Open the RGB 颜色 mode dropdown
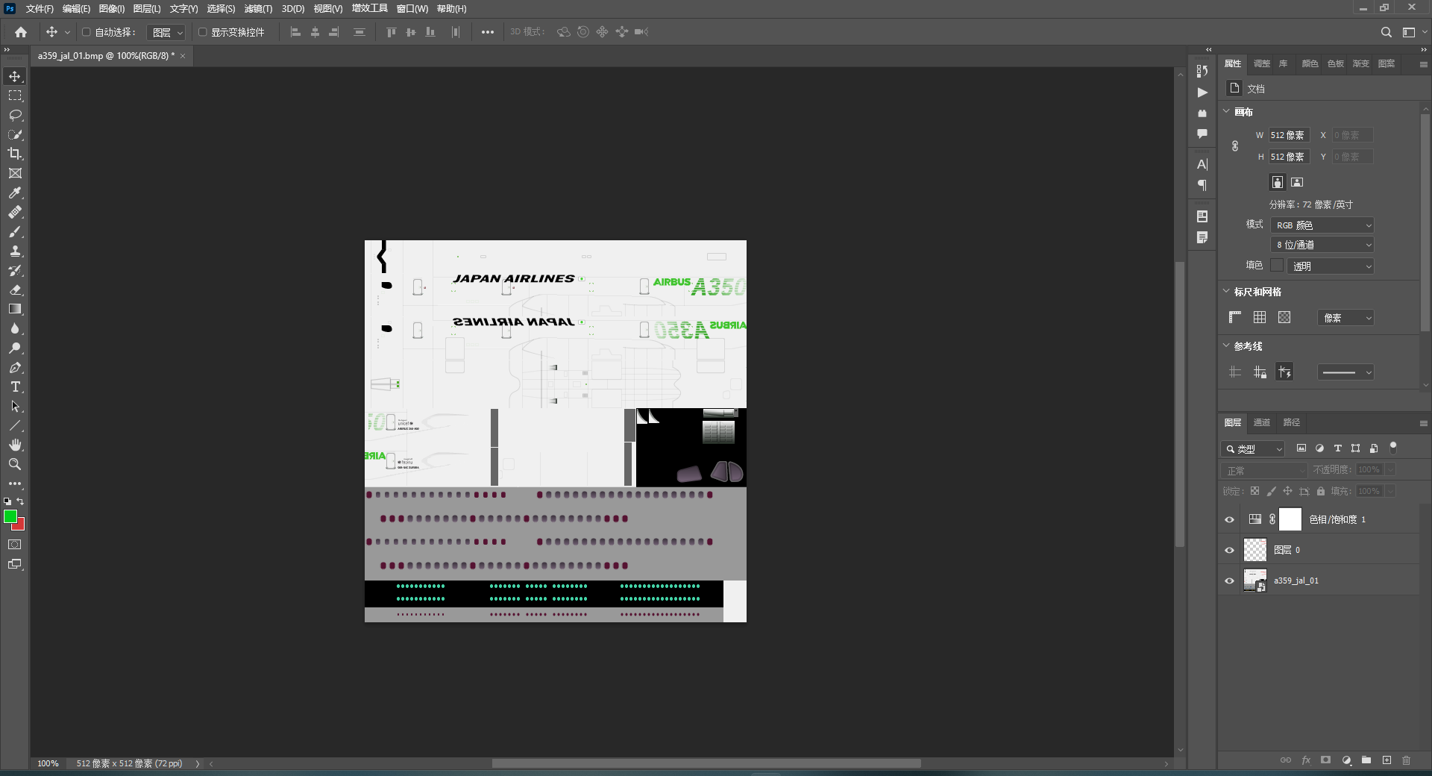Viewport: 1432px width, 776px height. [1322, 225]
